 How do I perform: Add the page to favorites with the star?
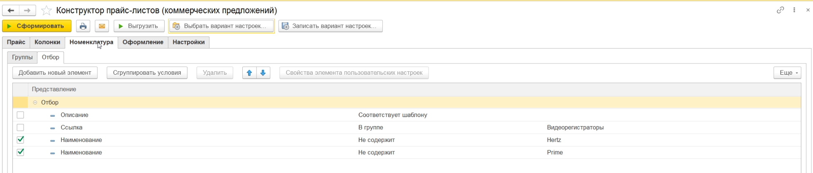[47, 10]
